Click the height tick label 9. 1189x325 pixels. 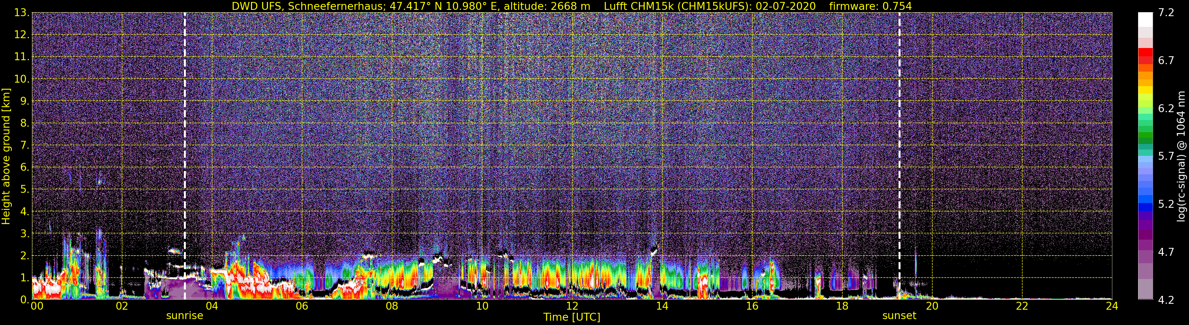[x=24, y=101]
